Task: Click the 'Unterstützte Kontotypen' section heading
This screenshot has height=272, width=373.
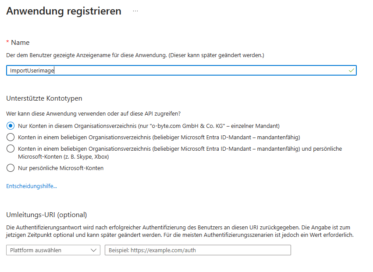Action: tap(44, 98)
